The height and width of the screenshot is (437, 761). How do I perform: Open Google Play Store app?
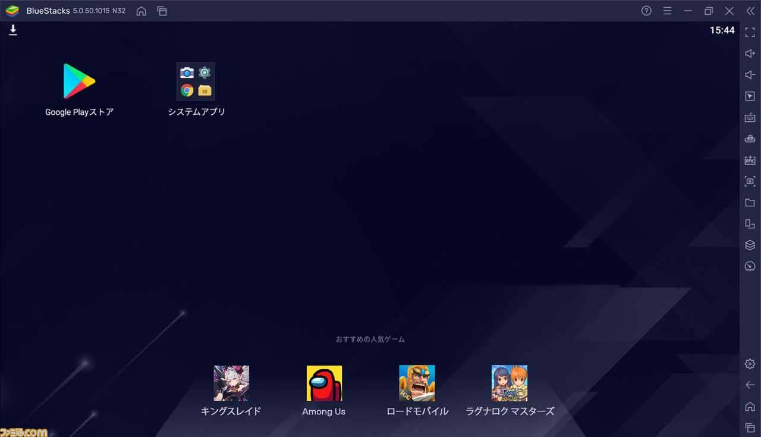(x=79, y=81)
